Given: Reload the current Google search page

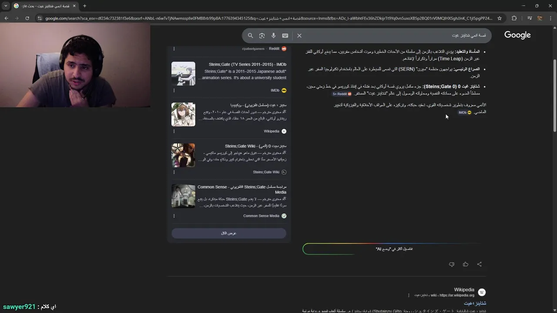Looking at the screenshot, I should [x=27, y=18].
